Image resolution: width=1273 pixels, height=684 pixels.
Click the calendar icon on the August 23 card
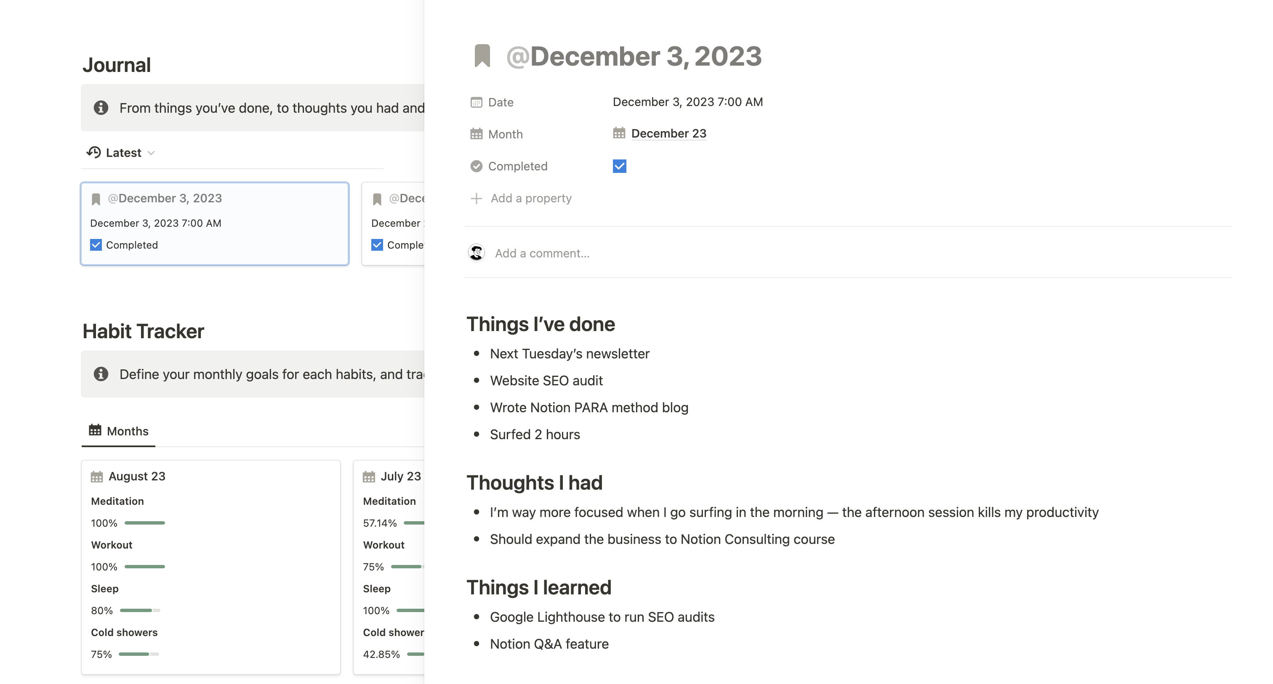pos(97,477)
